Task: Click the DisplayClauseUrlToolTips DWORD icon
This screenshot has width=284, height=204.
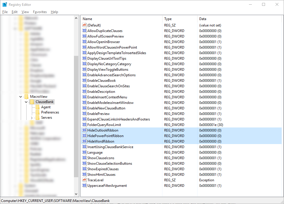Action: point(84,58)
